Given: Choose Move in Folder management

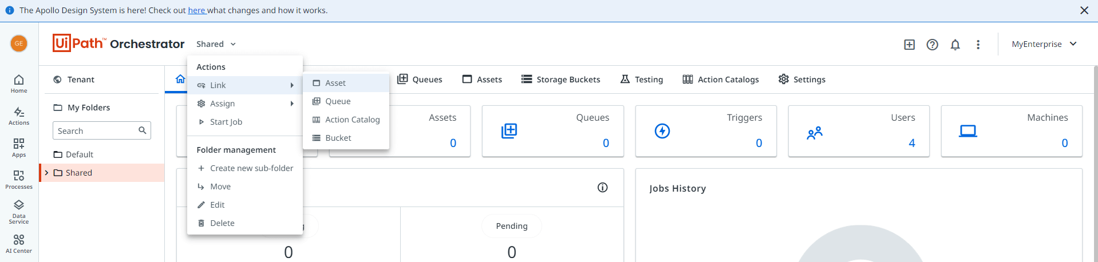Looking at the screenshot, I should coord(245,186).
